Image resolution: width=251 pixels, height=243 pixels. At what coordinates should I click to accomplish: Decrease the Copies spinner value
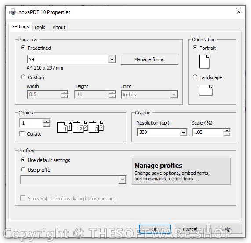pos(47,125)
